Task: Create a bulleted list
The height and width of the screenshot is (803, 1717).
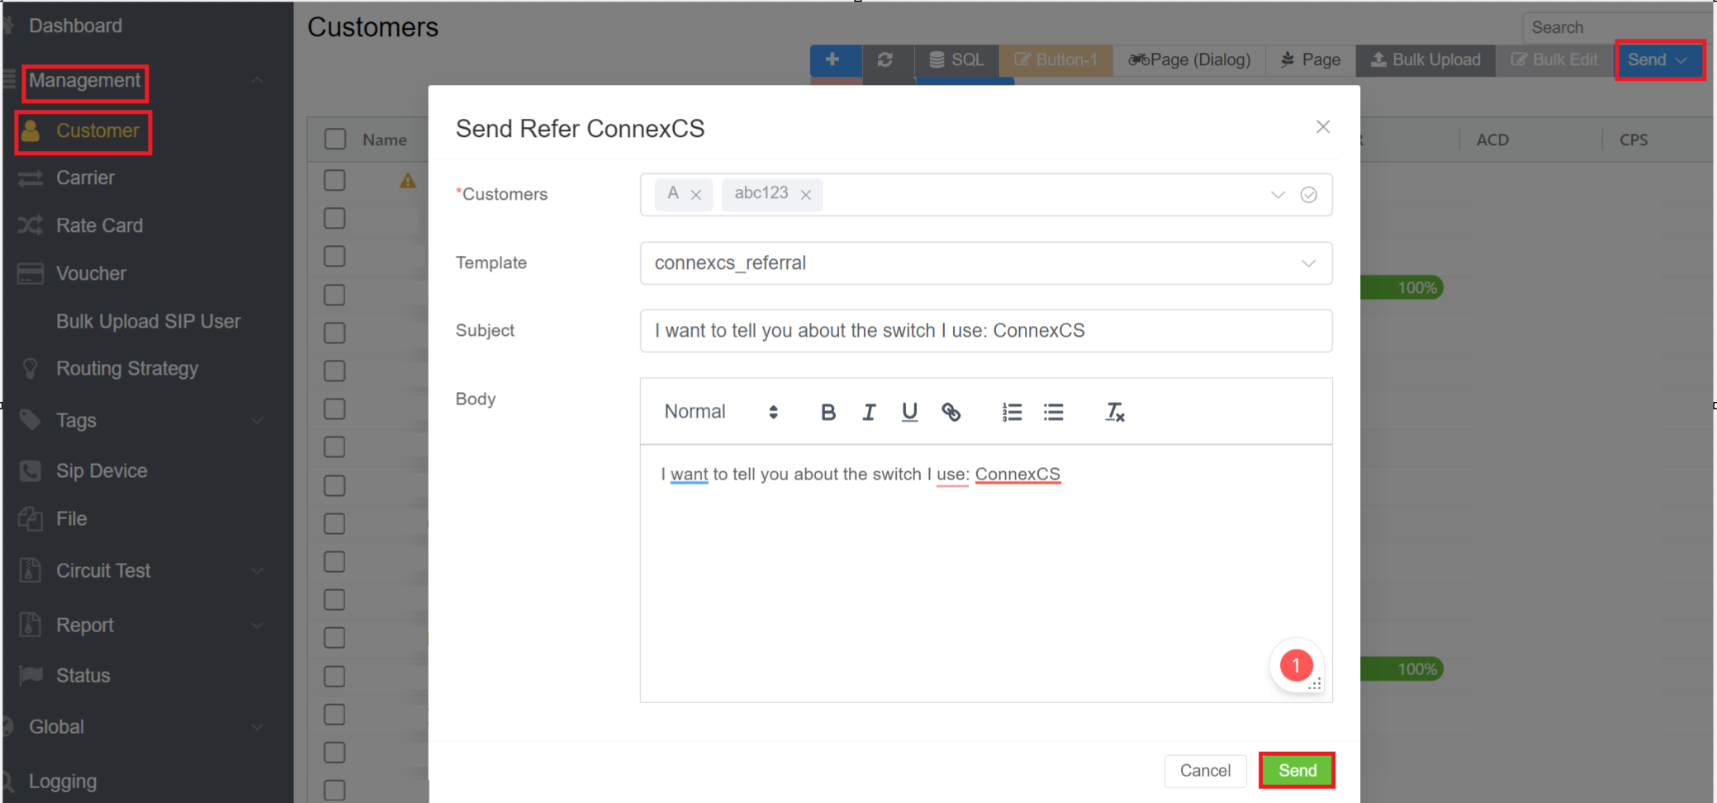Action: 1053,412
